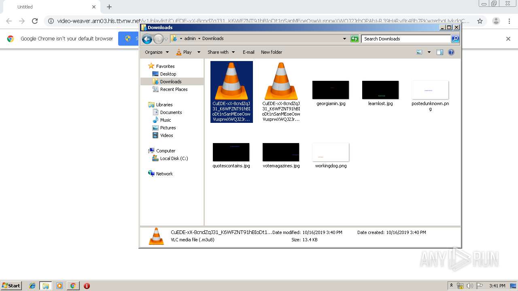The width and height of the screenshot is (518, 291).
Task: Click the admin breadcrumb segment
Action: pyautogui.click(x=190, y=38)
